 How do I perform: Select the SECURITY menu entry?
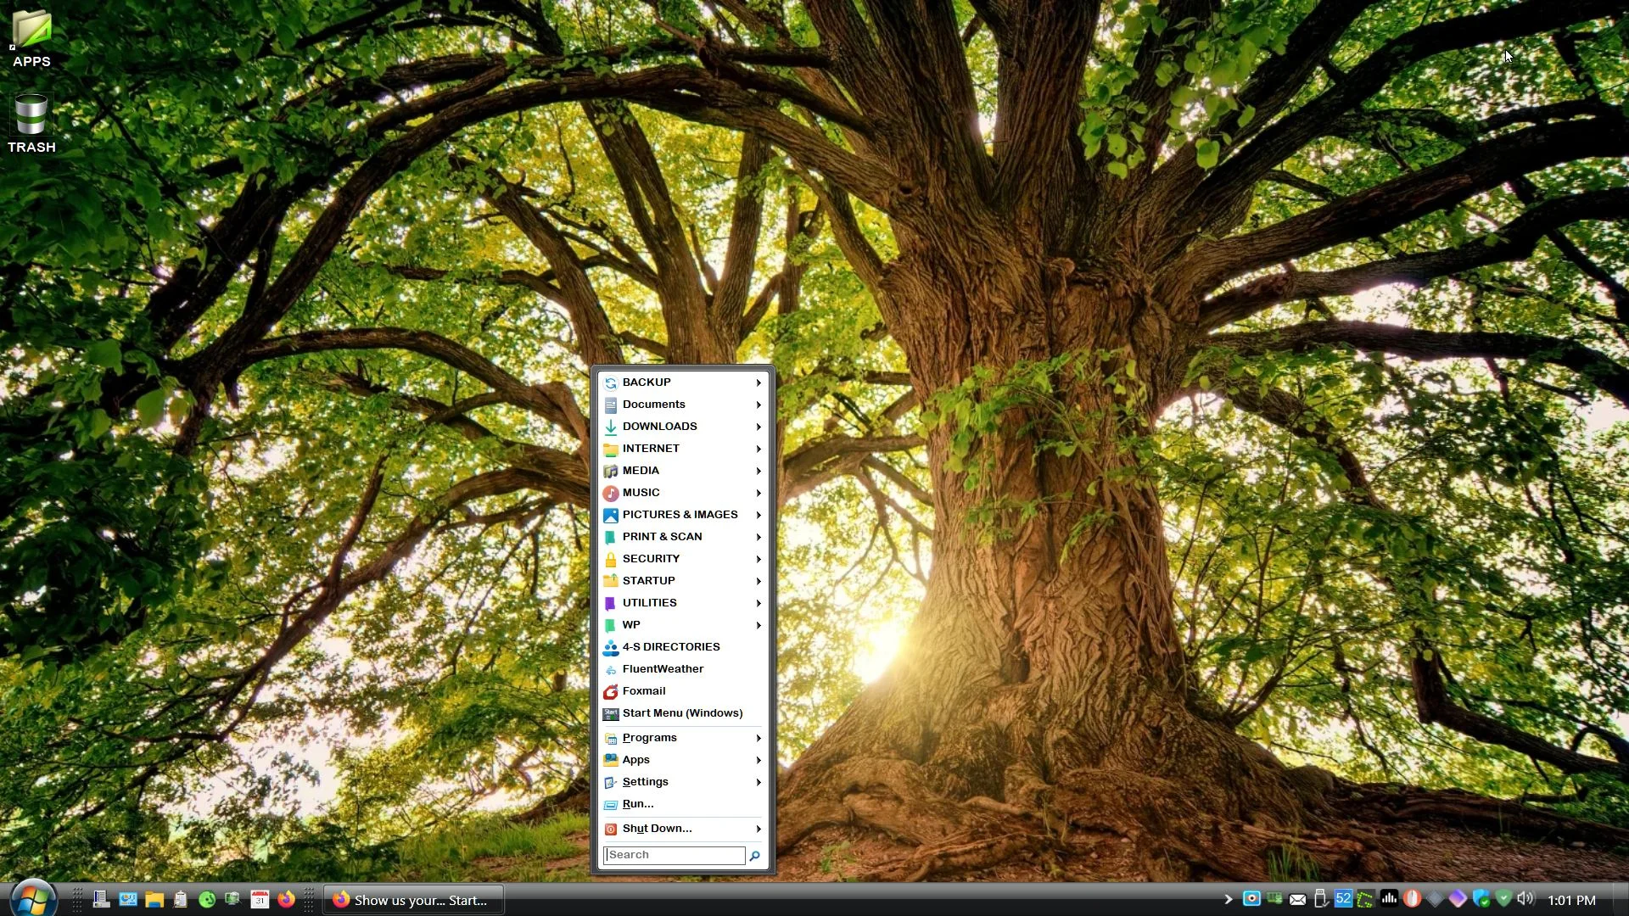tap(683, 559)
